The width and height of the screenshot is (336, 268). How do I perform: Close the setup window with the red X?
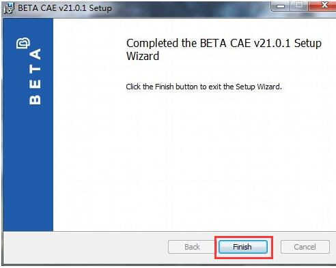click(323, 5)
